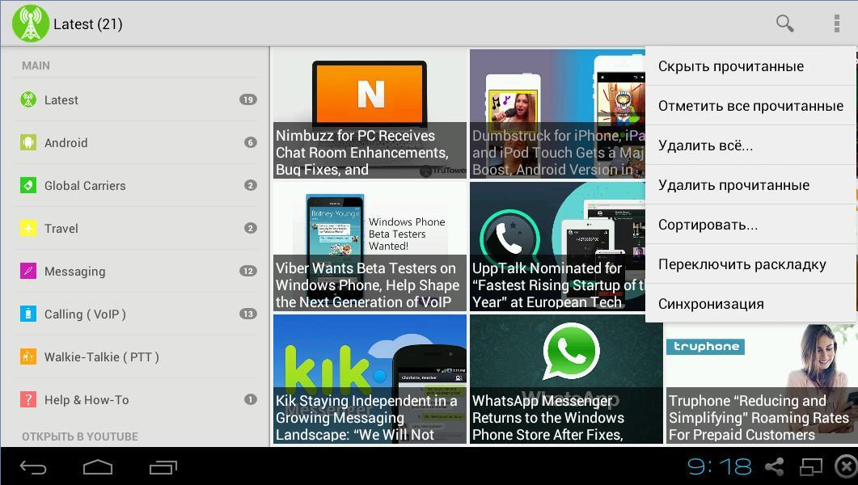
Task: Choose Удалить всё... from the menu
Action: coord(750,145)
